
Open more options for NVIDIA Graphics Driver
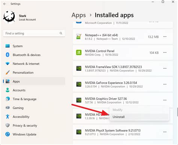pyautogui.click(x=165, y=100)
